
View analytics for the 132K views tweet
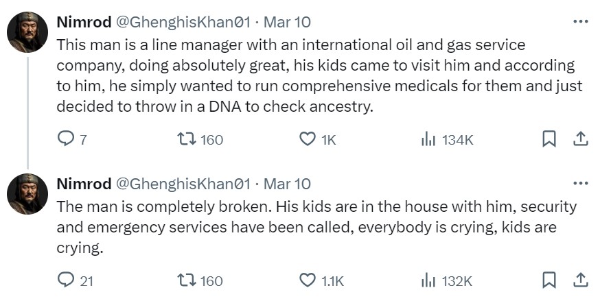point(429,280)
